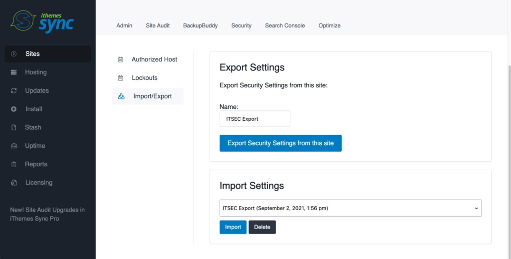Click Export Security Settings from this site
This screenshot has width=511, height=259.
(x=280, y=143)
